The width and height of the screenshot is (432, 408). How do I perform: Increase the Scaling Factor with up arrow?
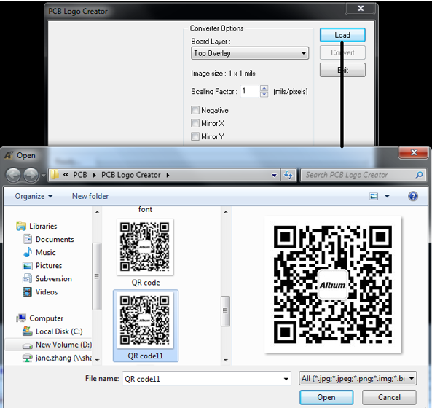point(264,88)
